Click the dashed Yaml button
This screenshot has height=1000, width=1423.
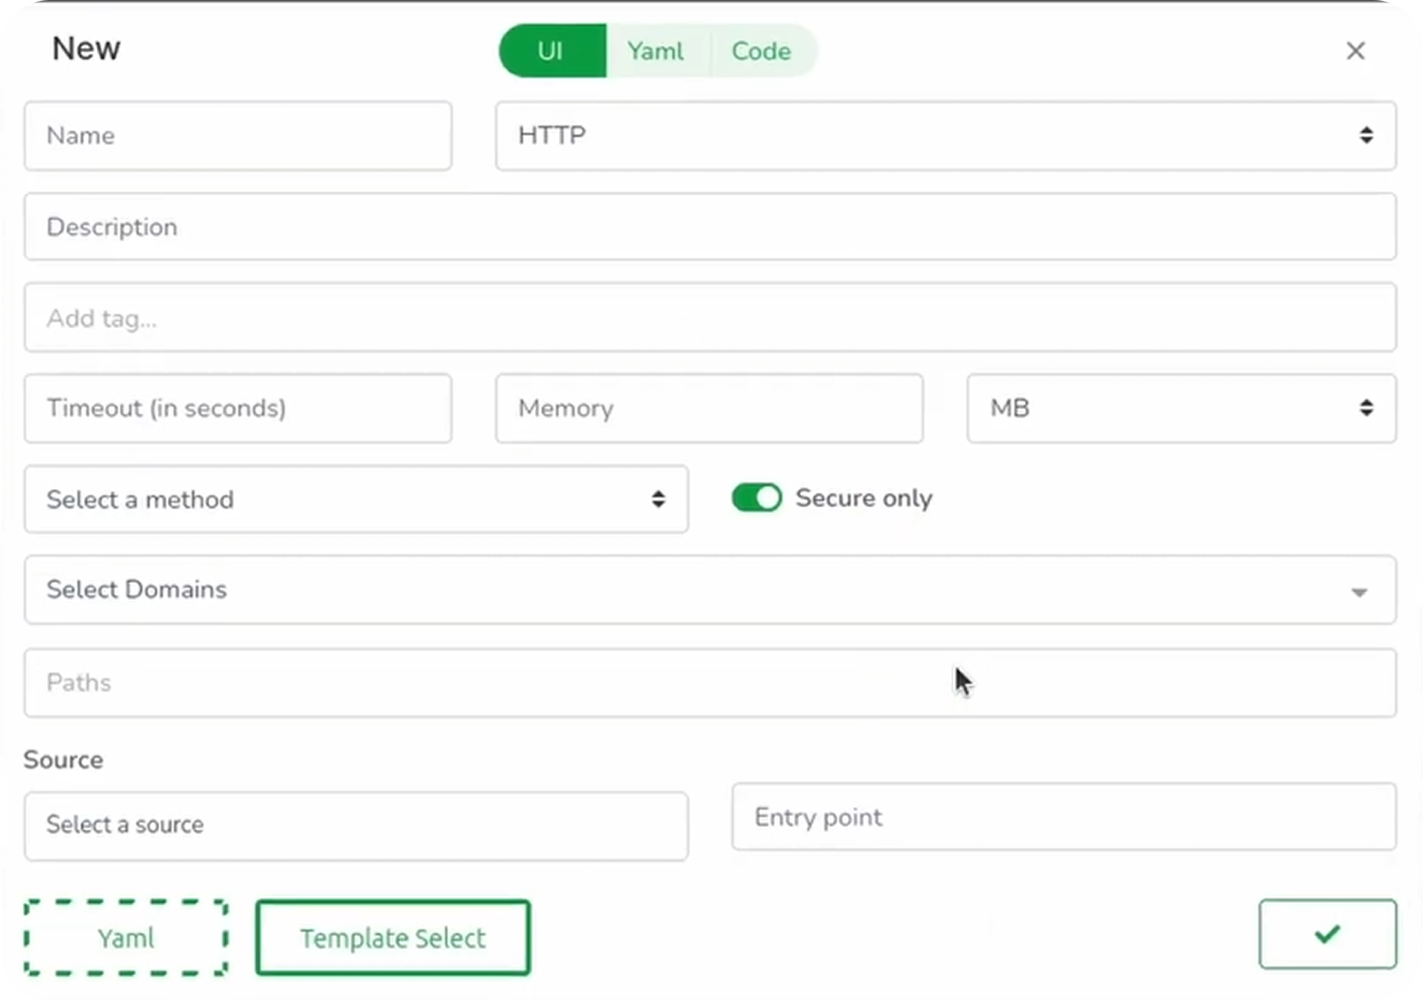(x=126, y=937)
